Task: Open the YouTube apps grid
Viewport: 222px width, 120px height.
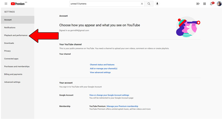Action: [x=205, y=4]
